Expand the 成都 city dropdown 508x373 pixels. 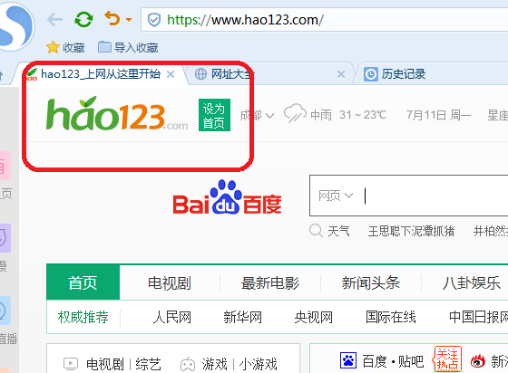pos(257,115)
